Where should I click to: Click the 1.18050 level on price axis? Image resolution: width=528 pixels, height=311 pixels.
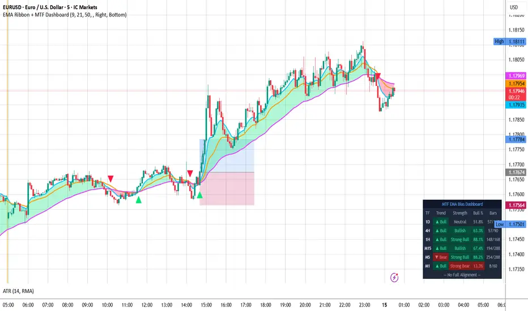pos(516,60)
